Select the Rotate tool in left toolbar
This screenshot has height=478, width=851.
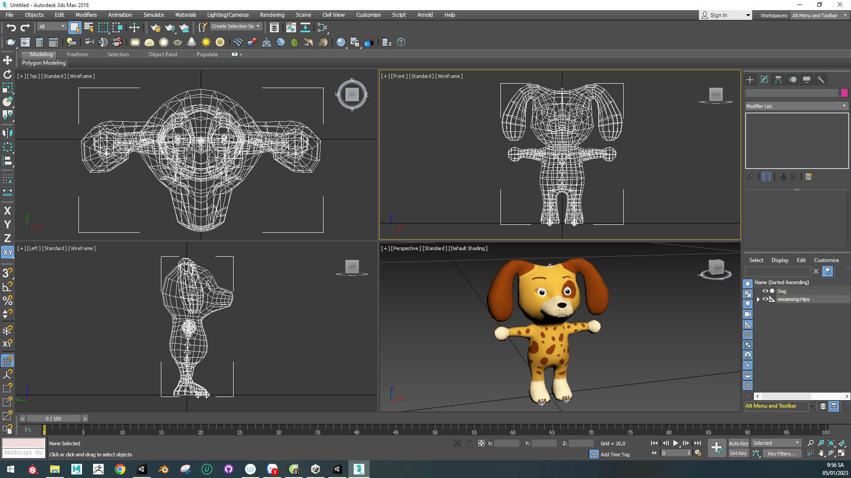pos(8,74)
